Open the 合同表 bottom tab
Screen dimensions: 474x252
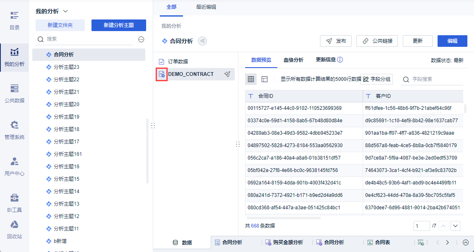point(378,242)
